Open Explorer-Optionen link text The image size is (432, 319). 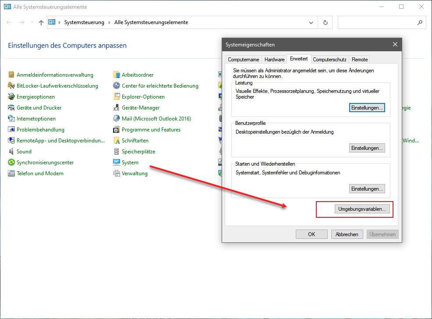(143, 97)
